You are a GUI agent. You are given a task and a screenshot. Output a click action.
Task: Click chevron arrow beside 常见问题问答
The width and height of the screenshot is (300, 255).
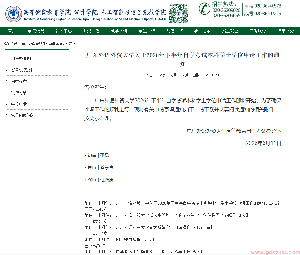point(7,115)
